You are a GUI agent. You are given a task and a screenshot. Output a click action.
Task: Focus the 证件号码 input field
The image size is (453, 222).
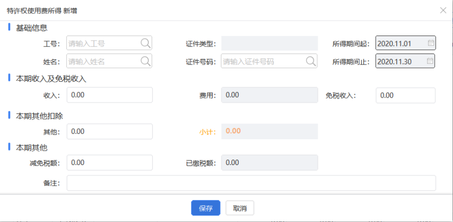click(269, 61)
